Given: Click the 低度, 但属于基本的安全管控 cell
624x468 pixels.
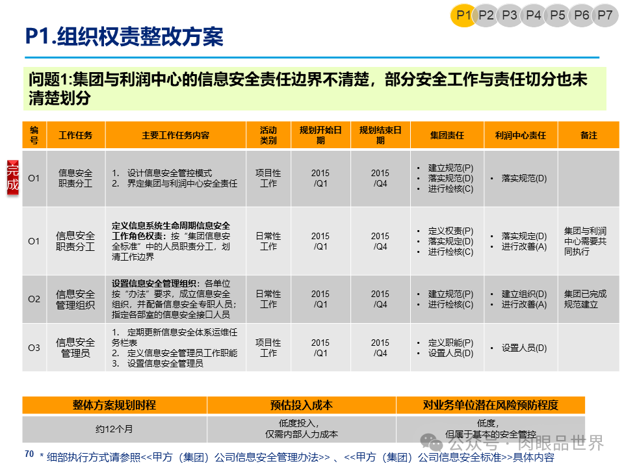Looking at the screenshot, I should coord(490,429).
